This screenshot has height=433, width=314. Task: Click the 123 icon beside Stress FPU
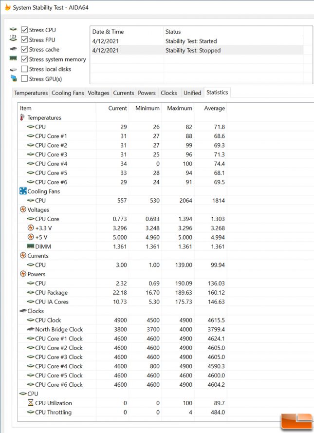click(13, 38)
